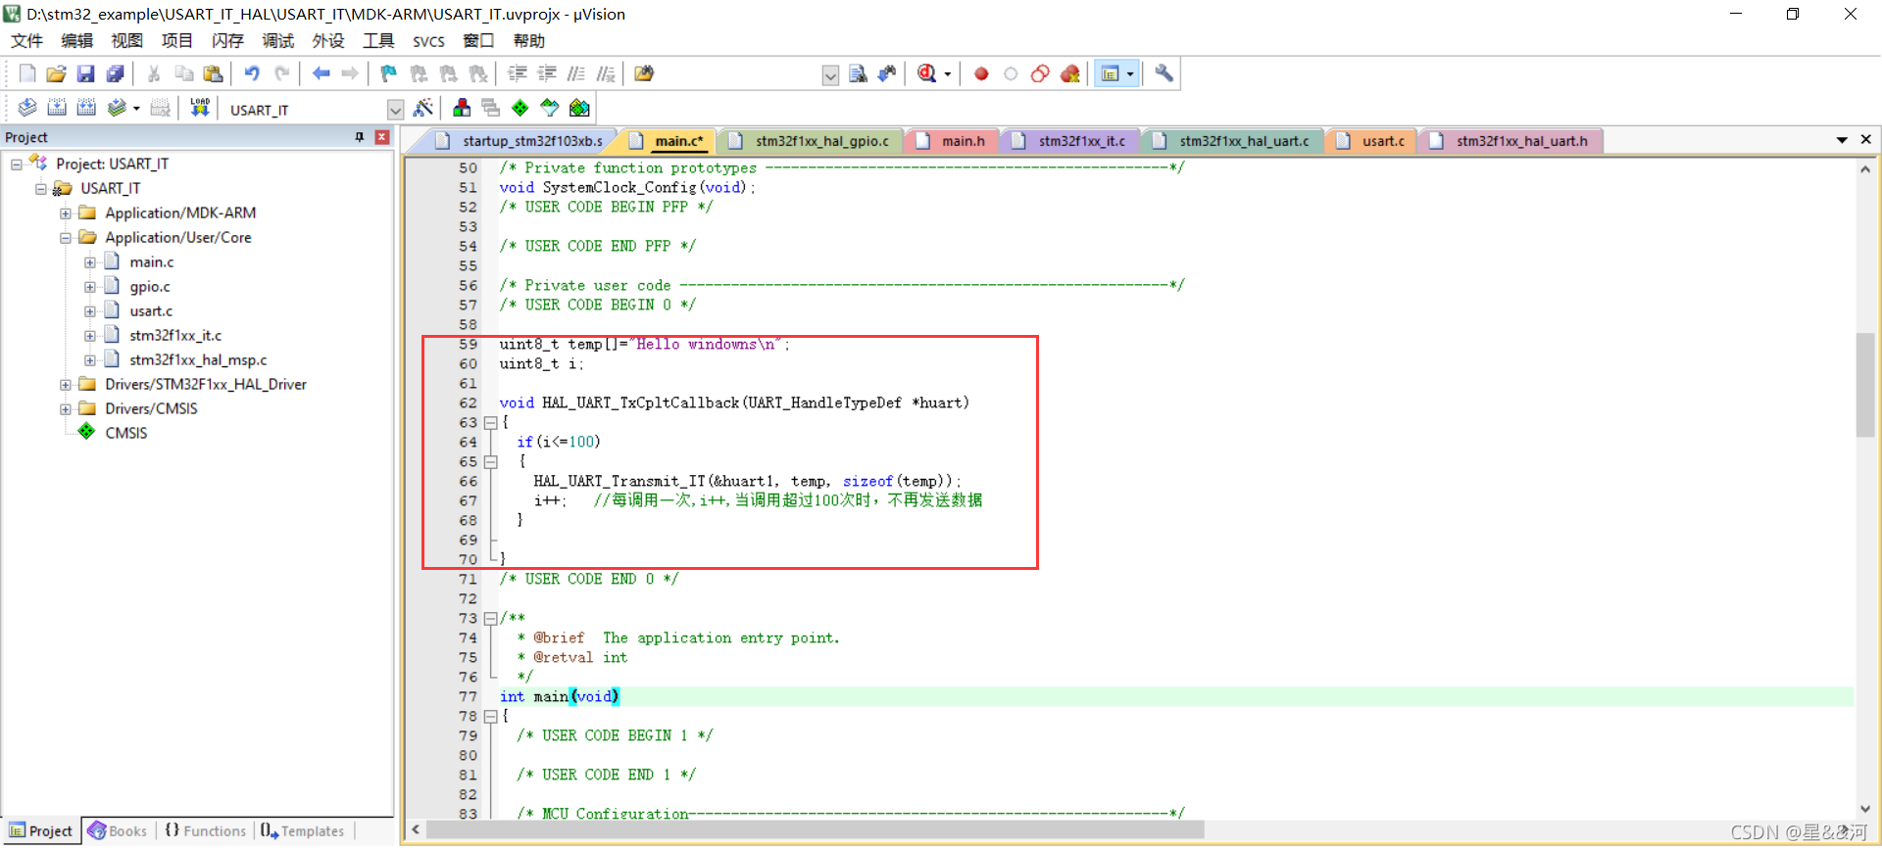
Task: Open the incremental find icon
Action: click(x=887, y=73)
